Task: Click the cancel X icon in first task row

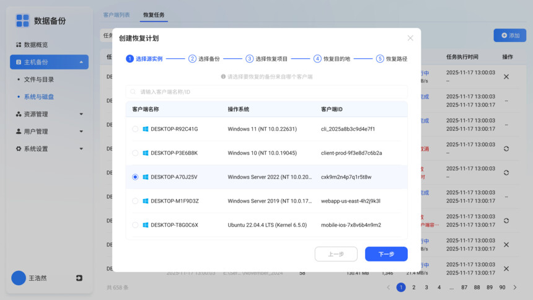Action: (x=506, y=77)
